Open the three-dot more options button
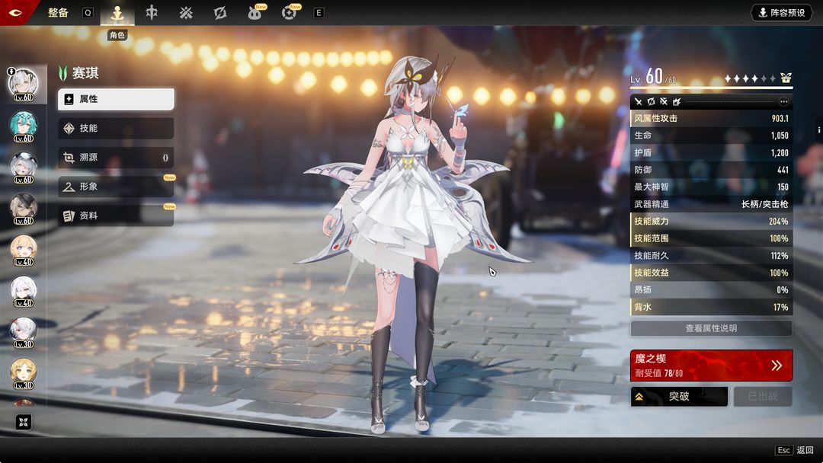Image resolution: width=823 pixels, height=463 pixels. (x=783, y=102)
